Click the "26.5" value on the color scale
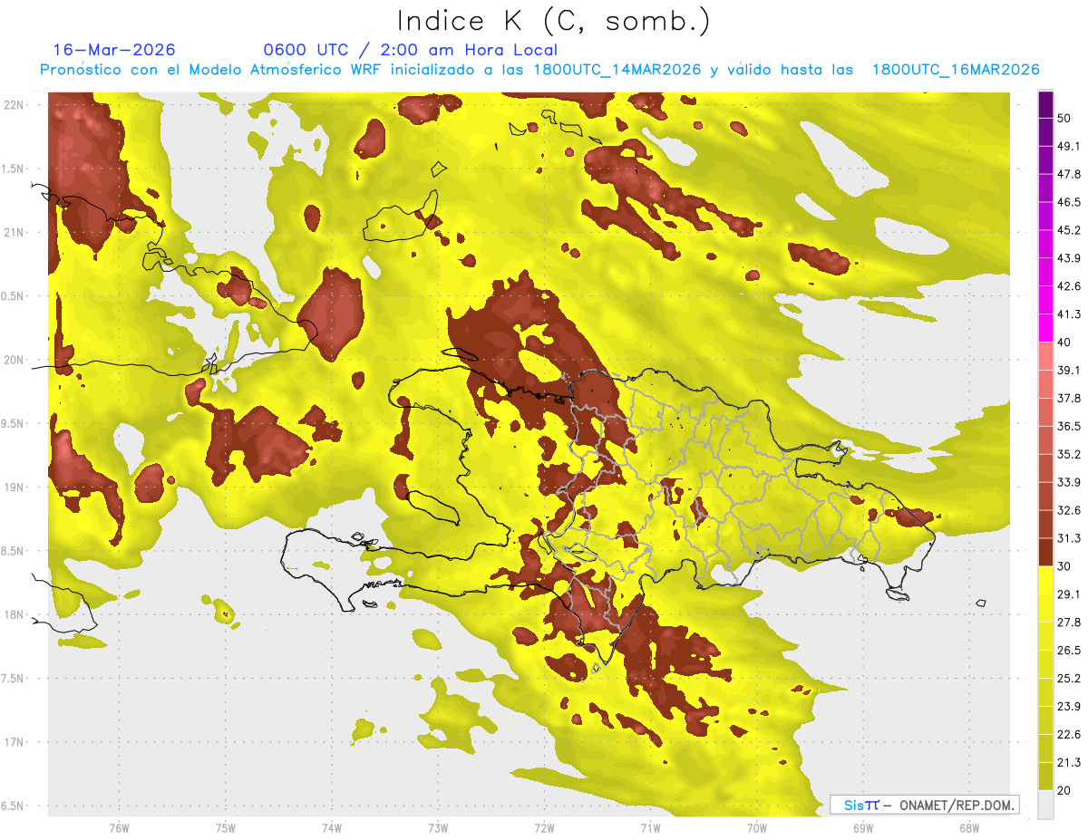The image size is (1088, 840). coord(1068,651)
